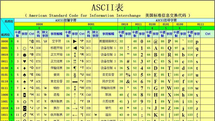Select the "{" character cell
The width and height of the screenshot is (215, 121).
click(x=197, y=115)
